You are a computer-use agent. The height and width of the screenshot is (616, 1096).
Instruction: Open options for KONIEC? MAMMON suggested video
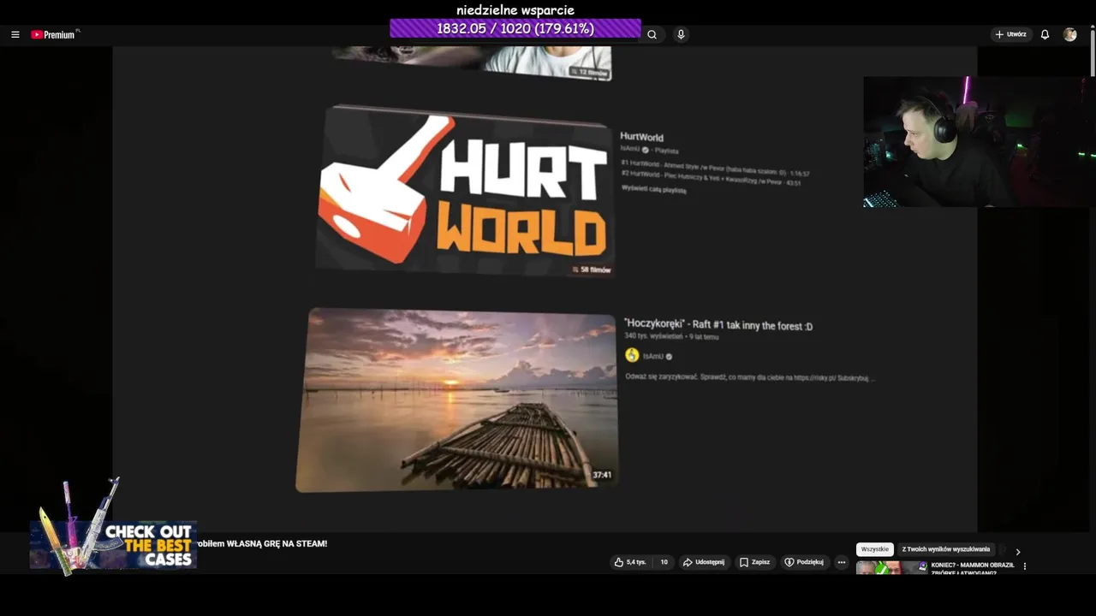(1025, 566)
